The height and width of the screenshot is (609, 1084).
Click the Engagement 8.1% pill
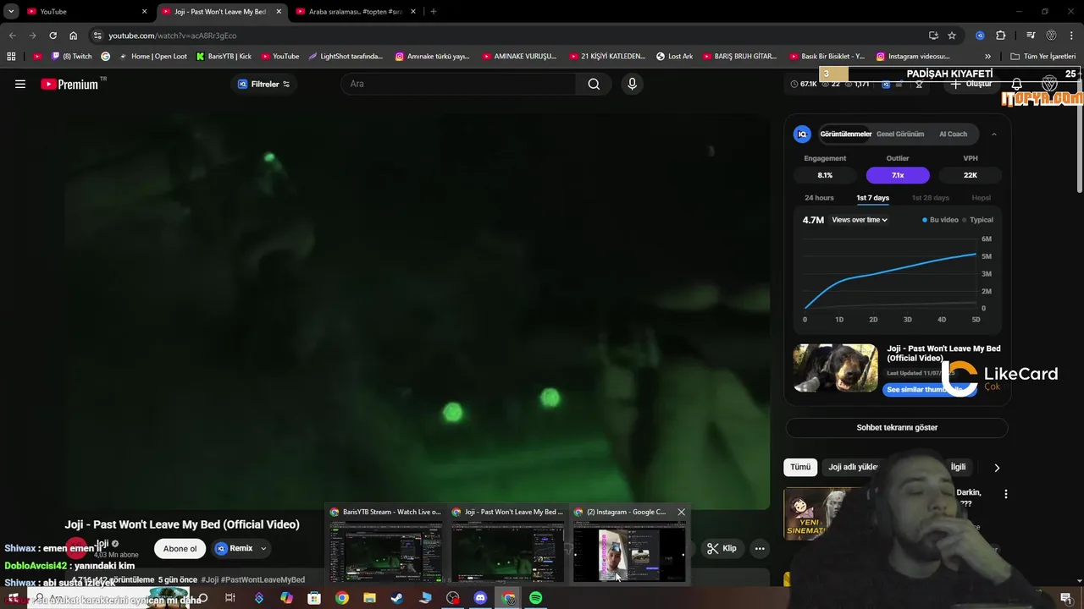tap(825, 175)
